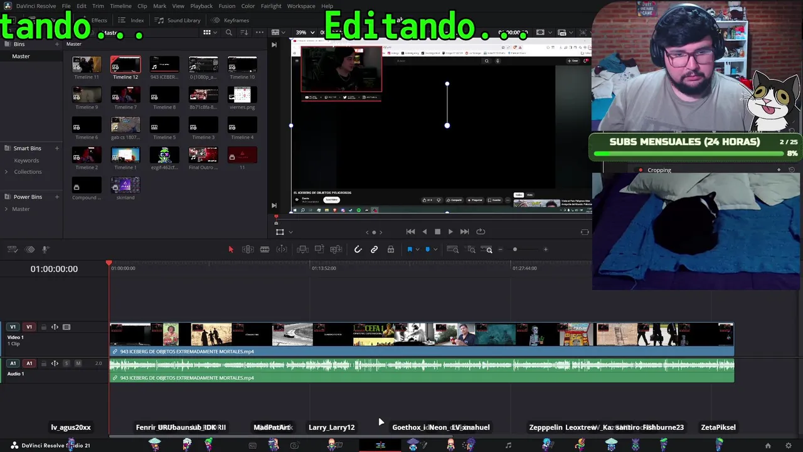Screen dimensions: 803x452
Task: Toggle the V1 source patch button
Action: coord(13,327)
